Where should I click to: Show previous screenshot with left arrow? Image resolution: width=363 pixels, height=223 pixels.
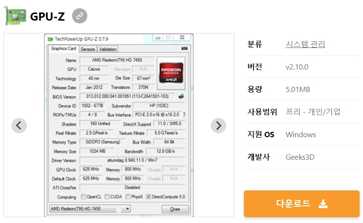pyautogui.click(x=19, y=126)
